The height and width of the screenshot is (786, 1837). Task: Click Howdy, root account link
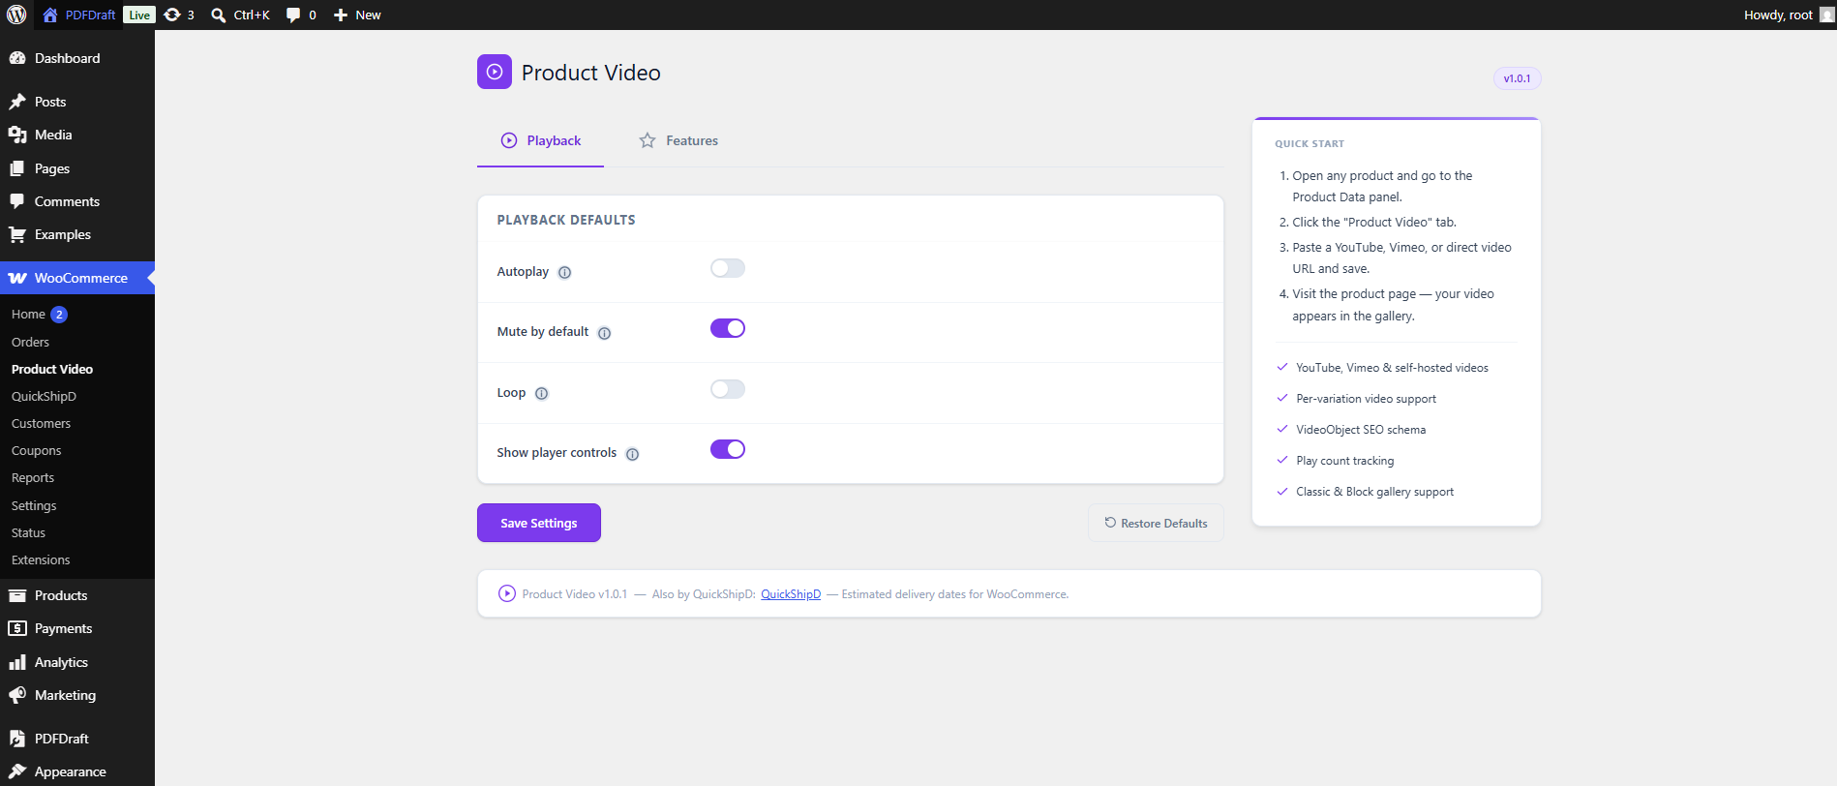(1778, 15)
